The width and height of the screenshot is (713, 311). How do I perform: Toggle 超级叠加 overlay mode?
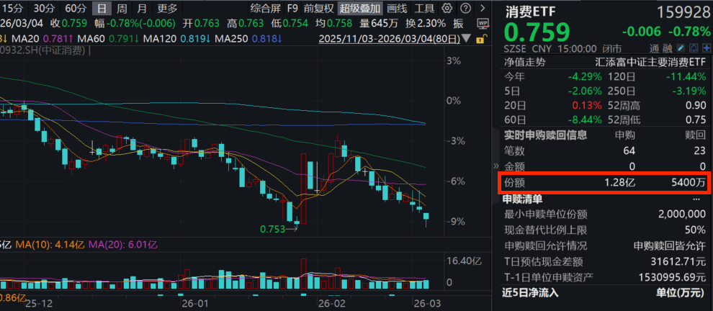[x=359, y=9]
